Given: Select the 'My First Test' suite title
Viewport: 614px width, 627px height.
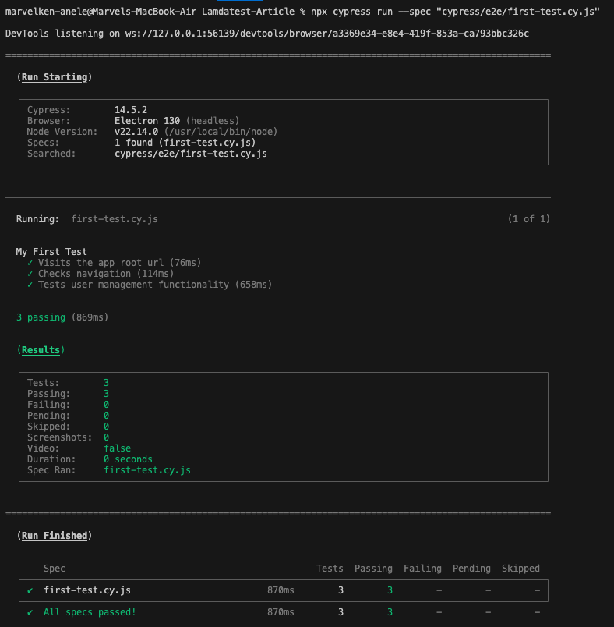Looking at the screenshot, I should tap(51, 252).
